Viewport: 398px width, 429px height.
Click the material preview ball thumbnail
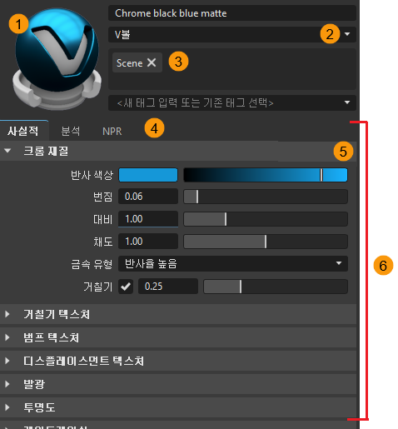[57, 58]
